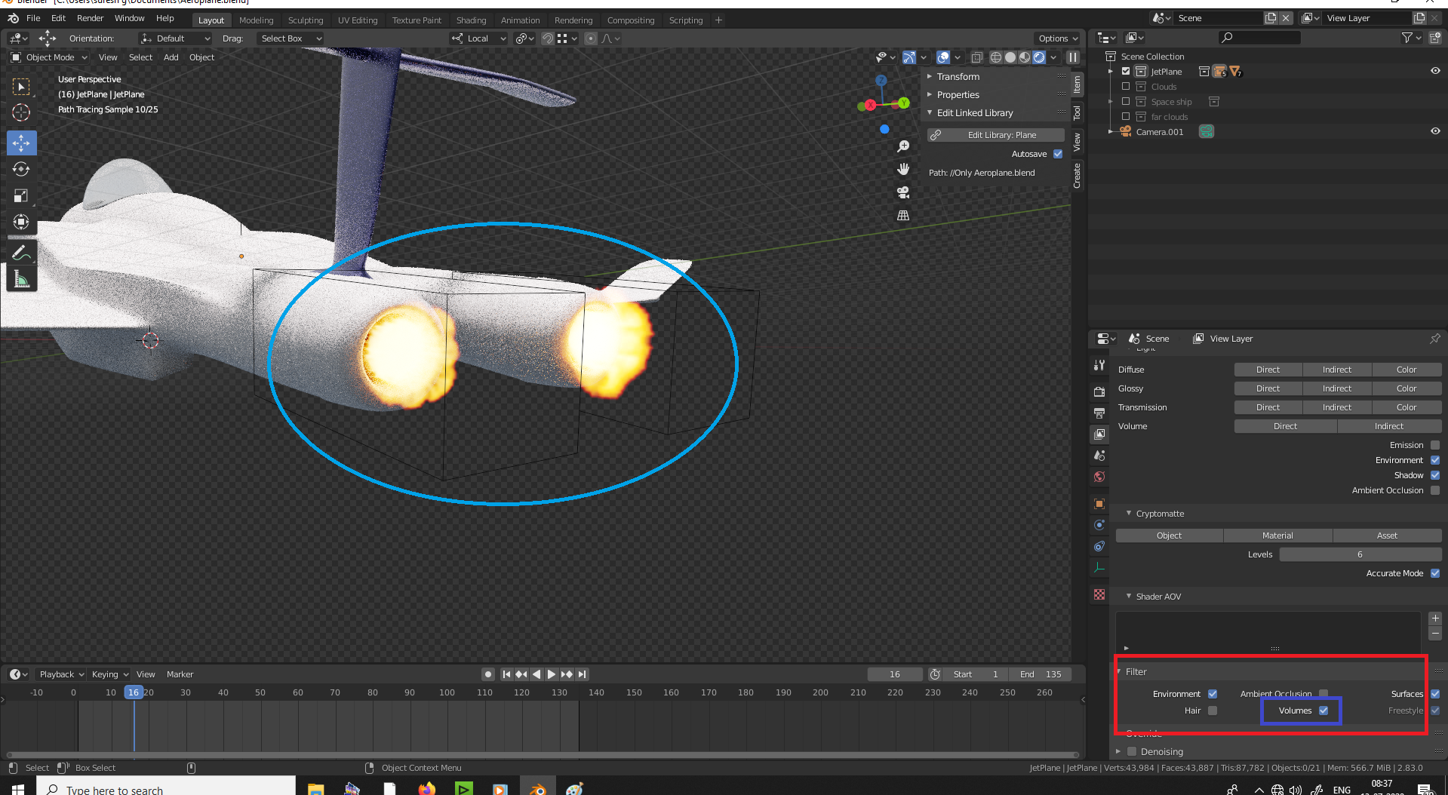
Task: Toggle X-ray display in viewport header
Action: pyautogui.click(x=976, y=57)
